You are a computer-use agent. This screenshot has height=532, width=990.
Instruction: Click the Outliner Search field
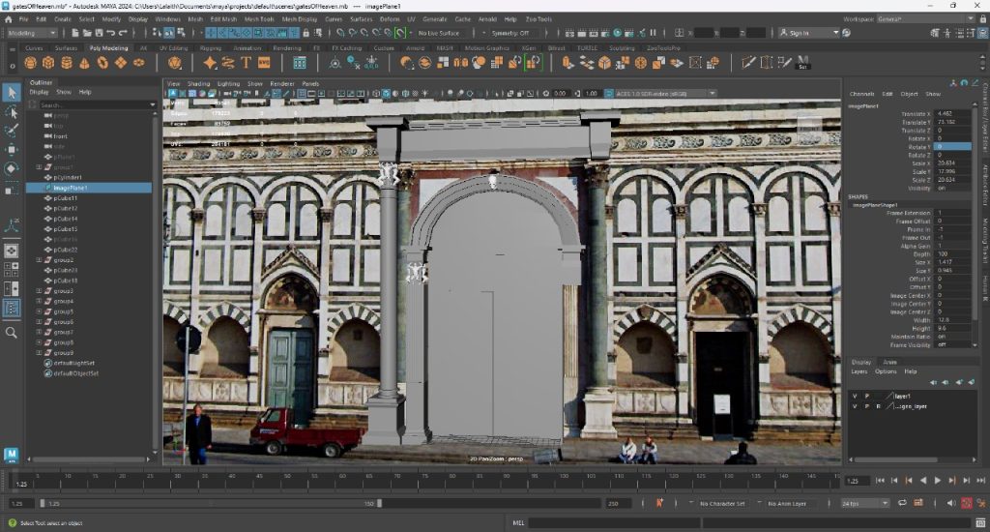click(93, 104)
